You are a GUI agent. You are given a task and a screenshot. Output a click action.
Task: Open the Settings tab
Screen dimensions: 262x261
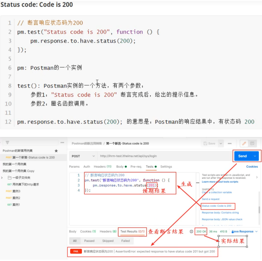(x=166, y=167)
